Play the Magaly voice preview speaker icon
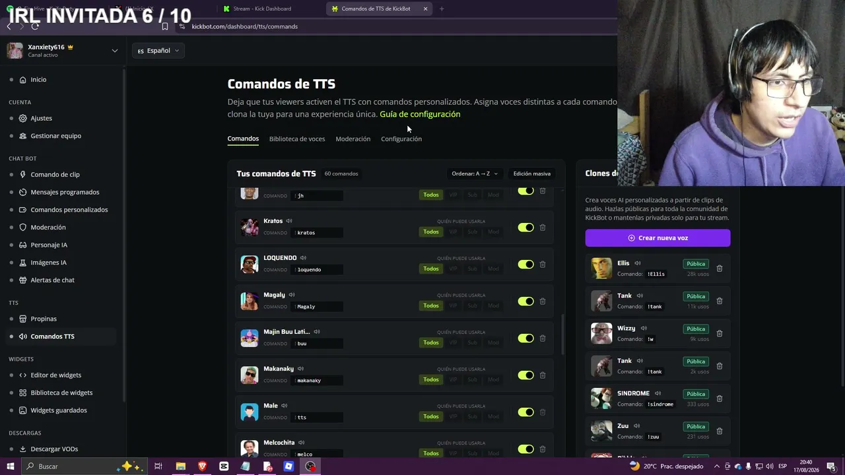 pos(292,295)
